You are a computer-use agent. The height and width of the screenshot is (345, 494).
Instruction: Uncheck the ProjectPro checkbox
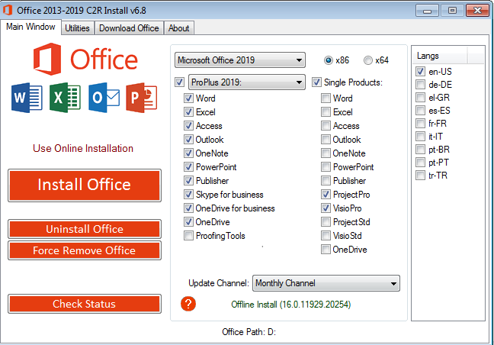(x=326, y=195)
